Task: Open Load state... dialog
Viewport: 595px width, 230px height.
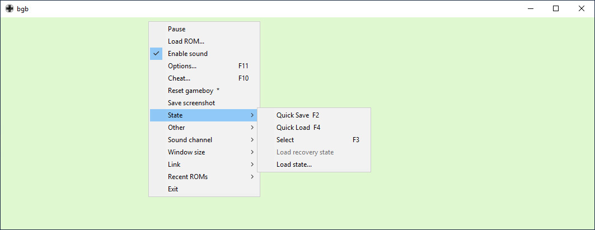Action: point(314,165)
